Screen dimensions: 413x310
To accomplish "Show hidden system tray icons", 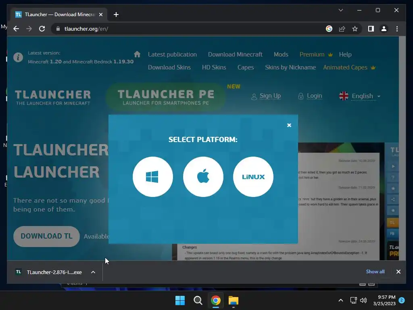I will point(340,300).
